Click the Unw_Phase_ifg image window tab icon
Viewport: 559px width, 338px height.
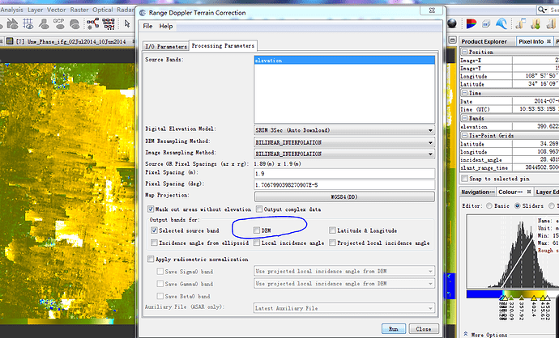pyautogui.click(x=10, y=41)
